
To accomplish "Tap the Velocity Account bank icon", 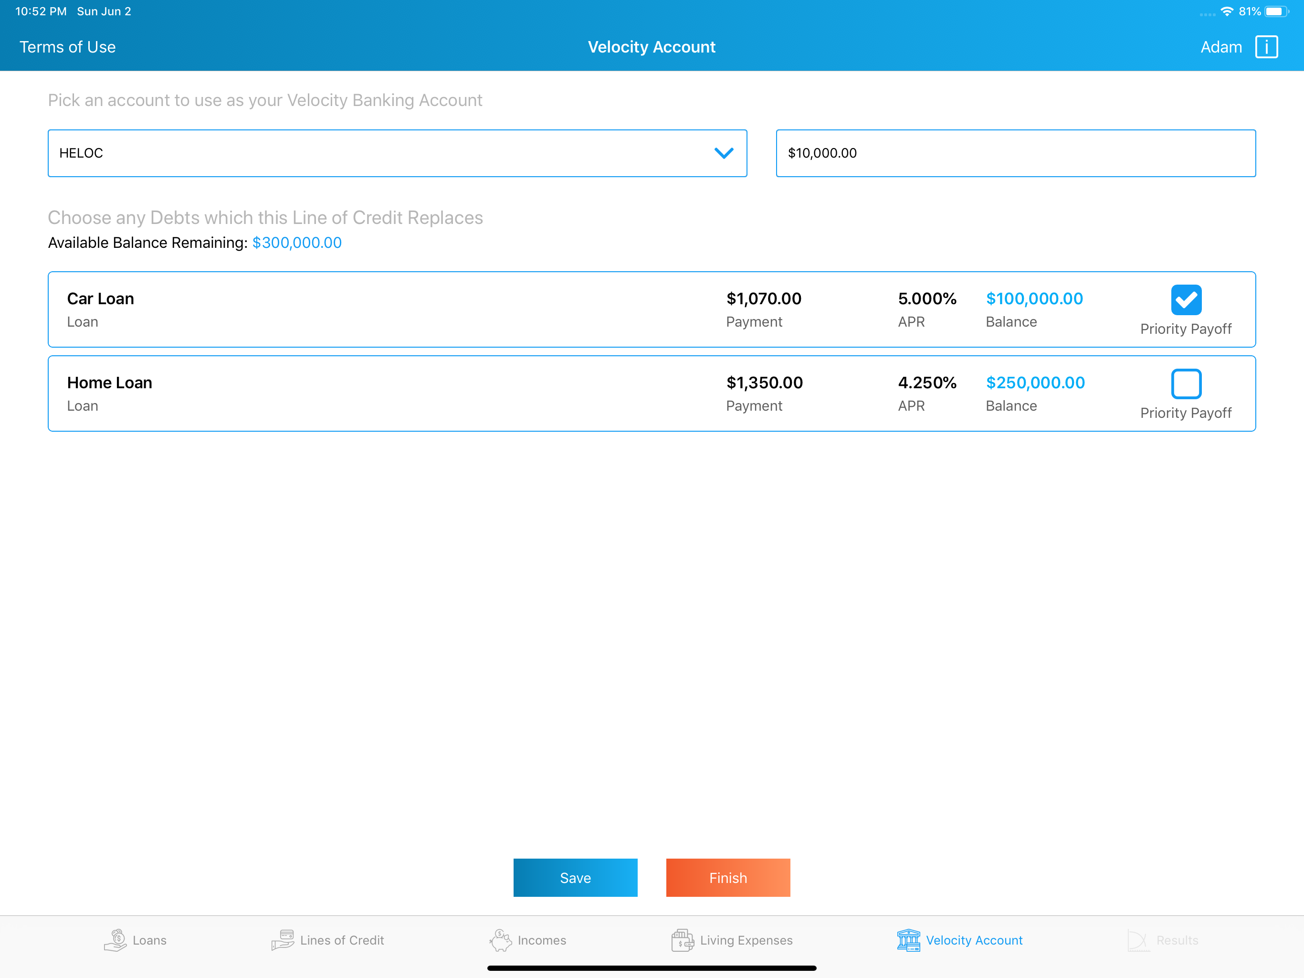I will (908, 940).
